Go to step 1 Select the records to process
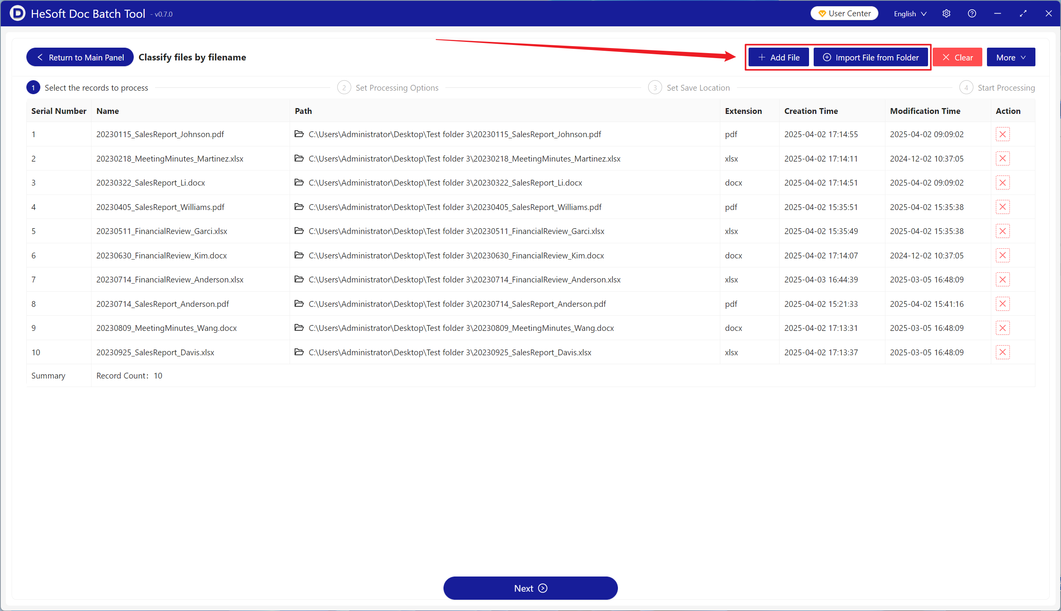This screenshot has height=611, width=1061. click(87, 88)
